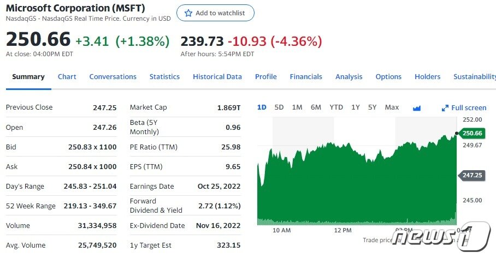496x258 pixels.
Task: View the Options tab
Action: (x=388, y=77)
